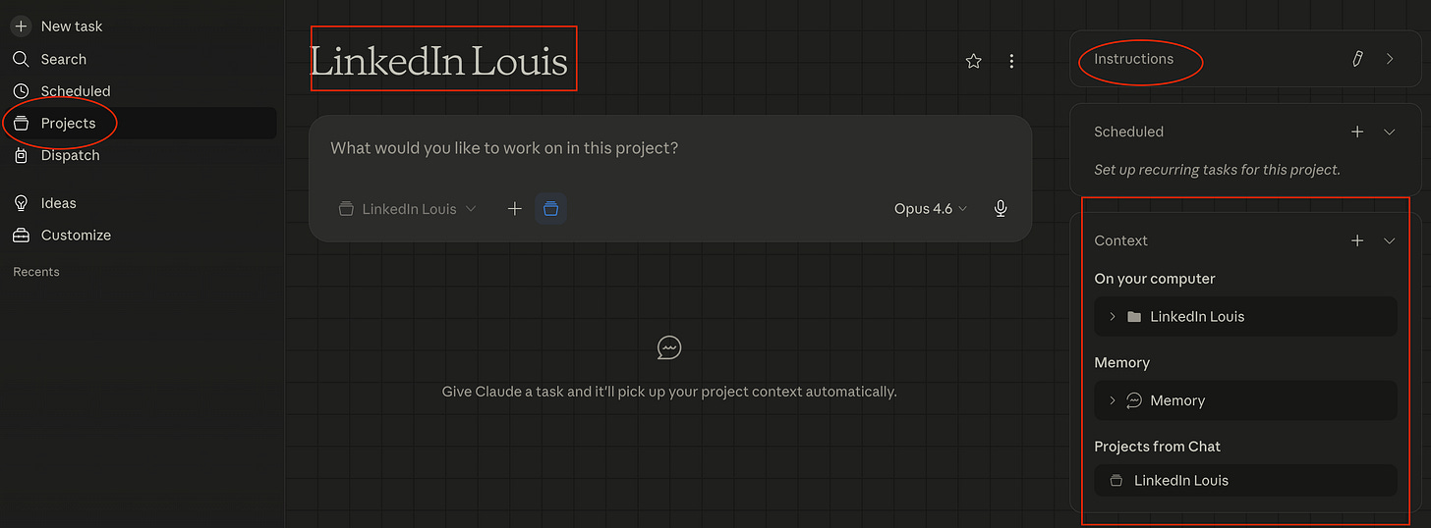Click the clock icon beside Scheduled

click(21, 91)
